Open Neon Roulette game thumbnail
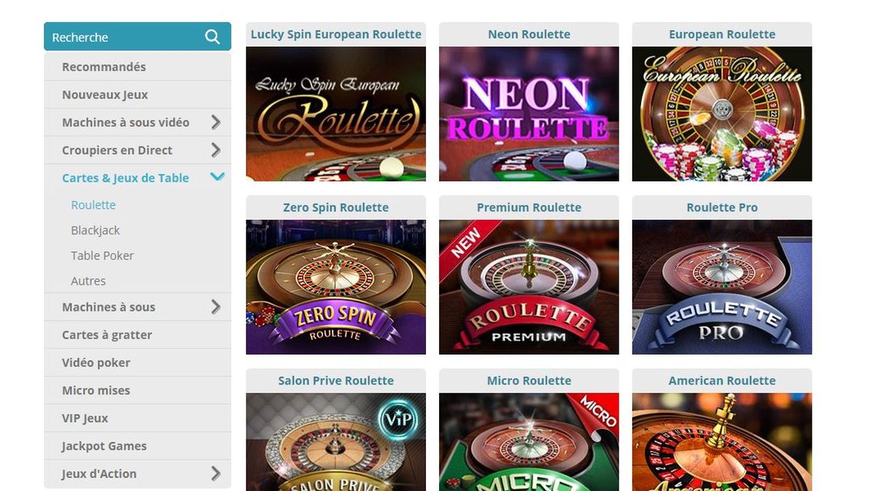The image size is (874, 491). click(529, 114)
